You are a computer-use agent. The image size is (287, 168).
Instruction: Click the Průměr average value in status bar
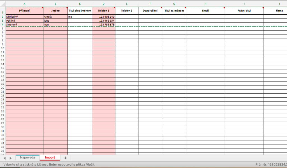coord(271,165)
